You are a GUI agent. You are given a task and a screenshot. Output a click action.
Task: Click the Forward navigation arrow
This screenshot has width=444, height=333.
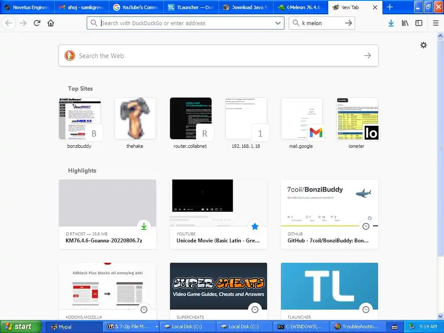point(23,23)
